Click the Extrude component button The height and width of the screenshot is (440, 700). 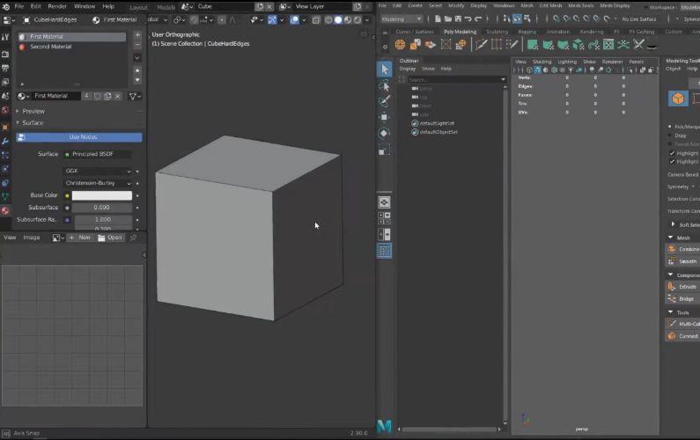(682, 287)
